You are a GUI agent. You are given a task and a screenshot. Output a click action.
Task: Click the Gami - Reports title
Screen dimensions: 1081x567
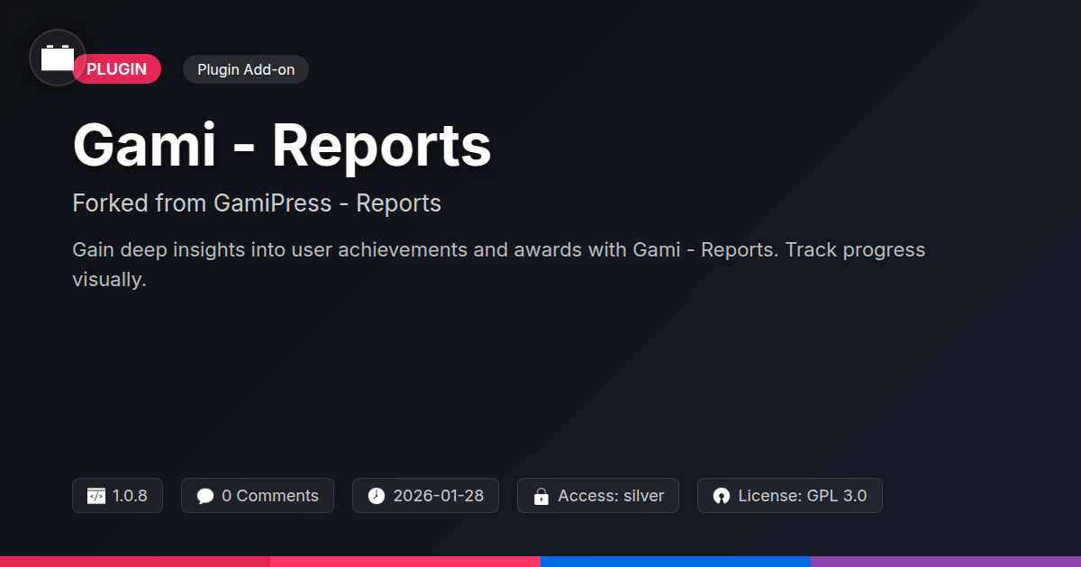[282, 145]
